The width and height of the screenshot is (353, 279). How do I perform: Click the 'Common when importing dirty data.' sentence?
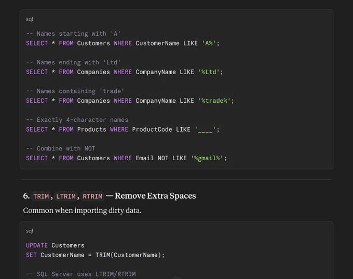click(x=82, y=211)
